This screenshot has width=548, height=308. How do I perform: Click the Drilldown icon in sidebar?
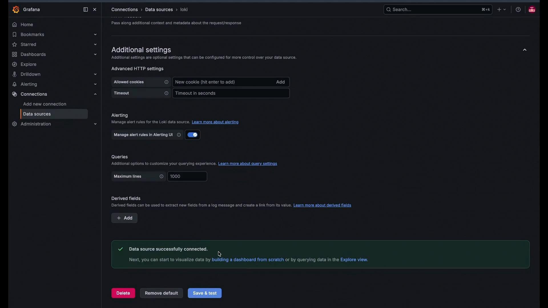(x=15, y=74)
